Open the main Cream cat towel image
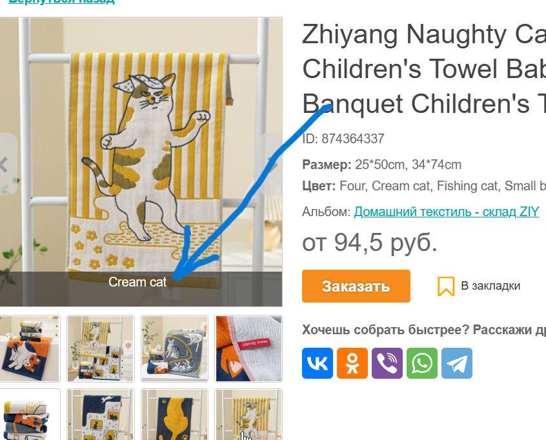This screenshot has width=546, height=440. [141, 162]
